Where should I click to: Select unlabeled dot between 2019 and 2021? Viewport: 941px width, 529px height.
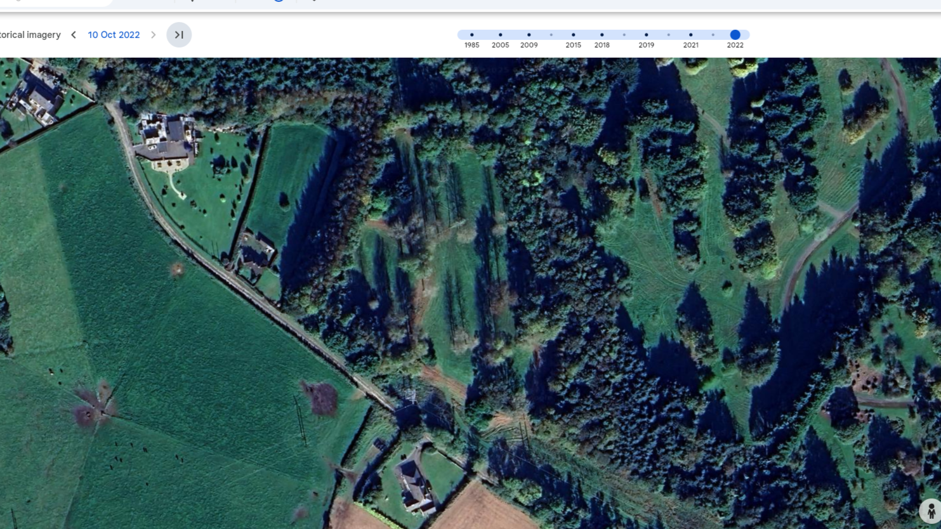tap(668, 35)
